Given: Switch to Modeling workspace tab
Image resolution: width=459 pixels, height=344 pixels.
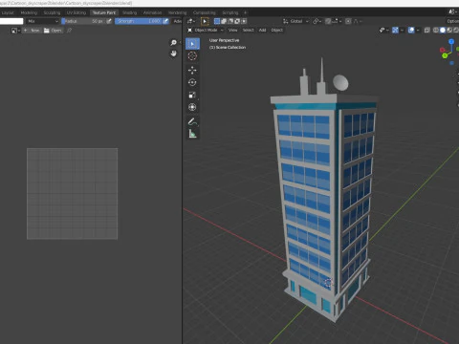Looking at the screenshot, I should point(29,12).
